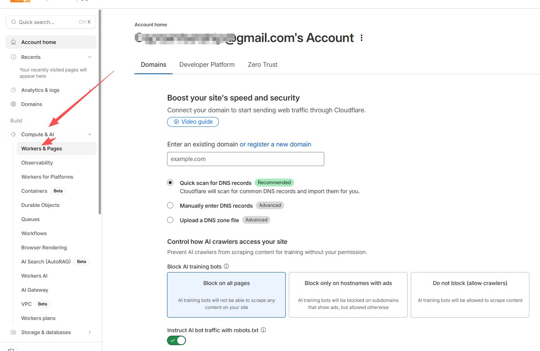Open the Zero Trust tab
This screenshot has height=351, width=540.
263,65
